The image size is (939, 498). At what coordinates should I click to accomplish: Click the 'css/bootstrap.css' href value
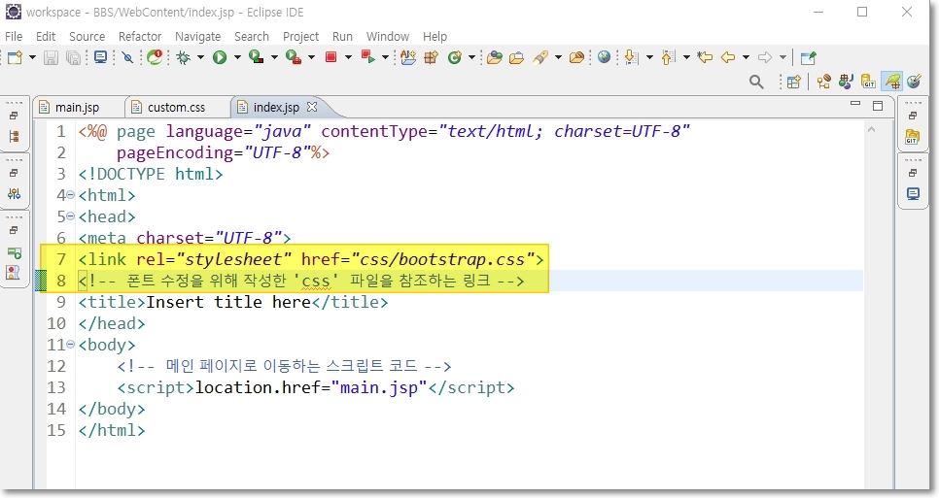[x=442, y=259]
